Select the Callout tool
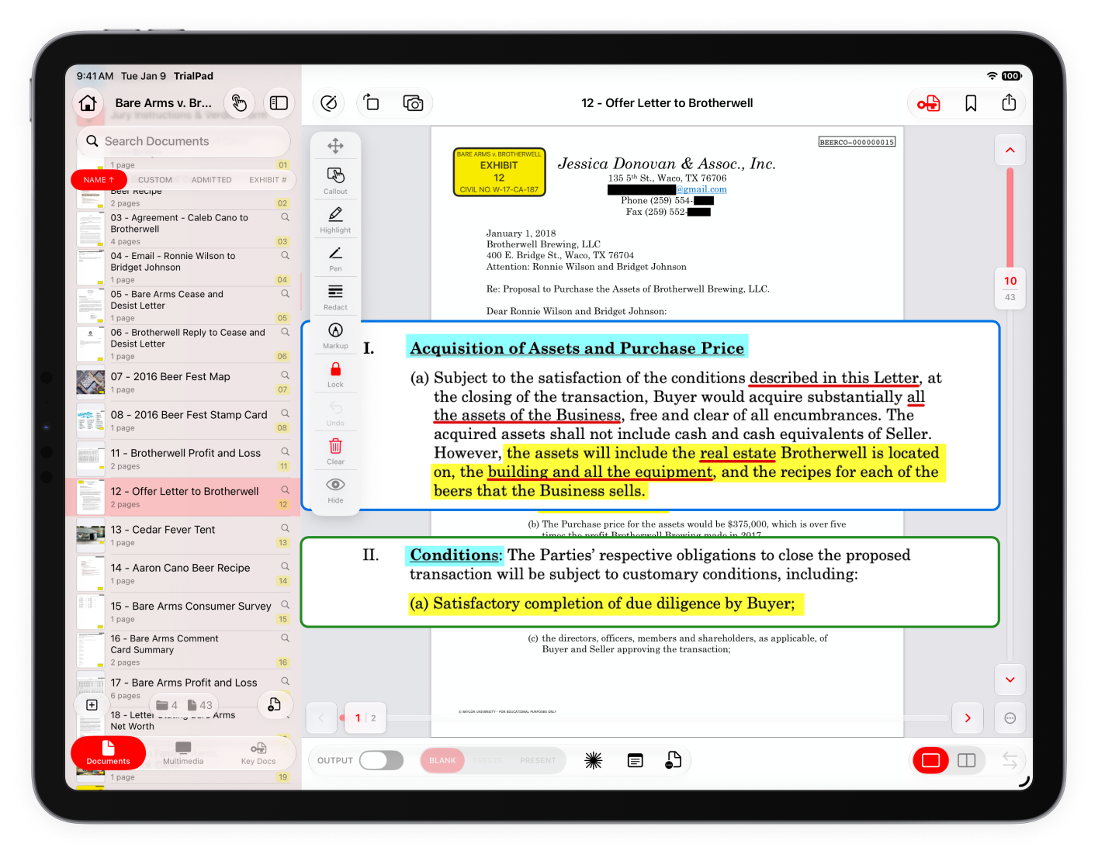The image size is (1098, 861). pyautogui.click(x=335, y=180)
